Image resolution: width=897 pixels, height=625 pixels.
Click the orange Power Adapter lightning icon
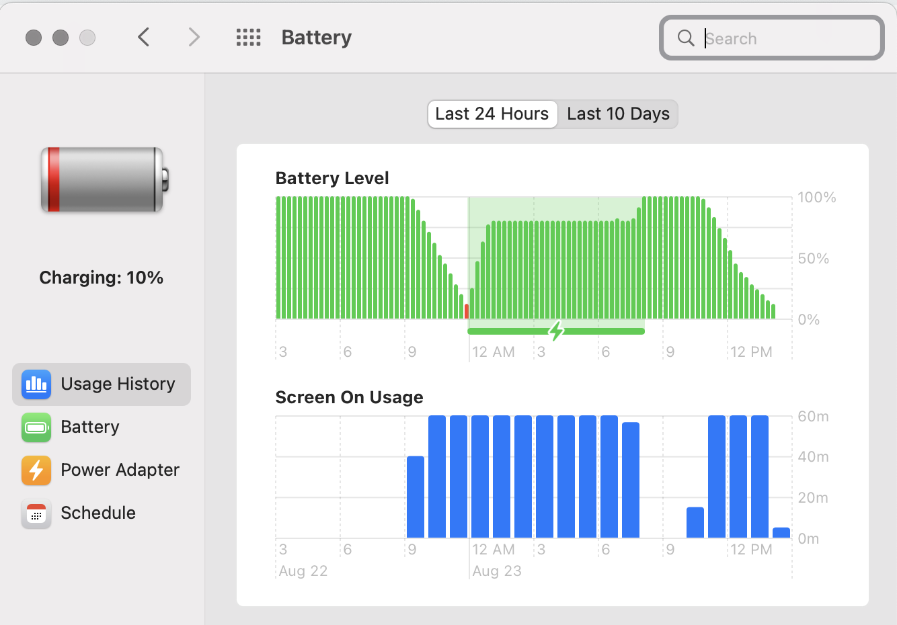pos(36,470)
